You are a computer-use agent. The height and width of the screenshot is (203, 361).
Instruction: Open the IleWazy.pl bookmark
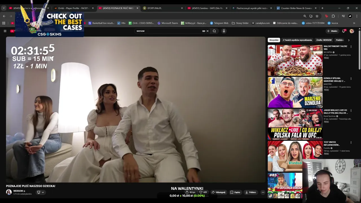tap(193, 23)
